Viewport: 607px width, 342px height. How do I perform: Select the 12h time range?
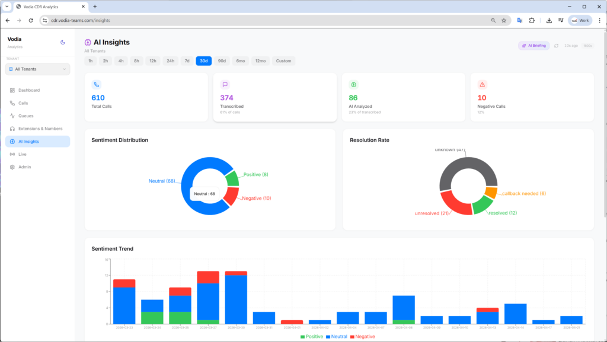pyautogui.click(x=153, y=60)
